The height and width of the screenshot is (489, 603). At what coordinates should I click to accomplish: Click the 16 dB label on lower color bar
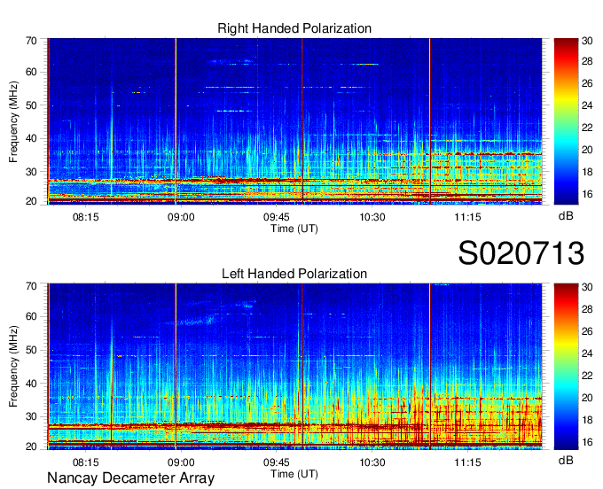click(587, 442)
